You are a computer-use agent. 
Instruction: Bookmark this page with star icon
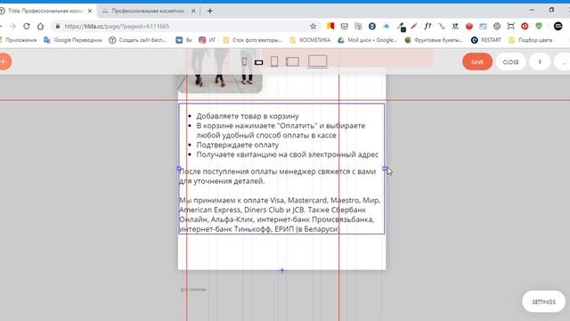tap(313, 26)
